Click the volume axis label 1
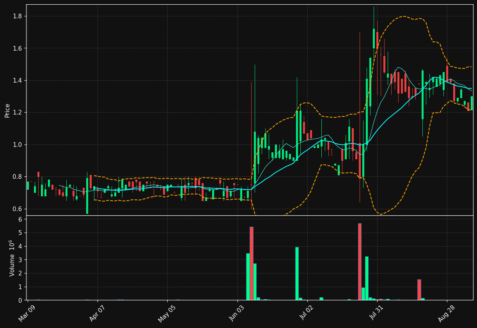Screen dimensions: 477x328 click(x=21, y=287)
